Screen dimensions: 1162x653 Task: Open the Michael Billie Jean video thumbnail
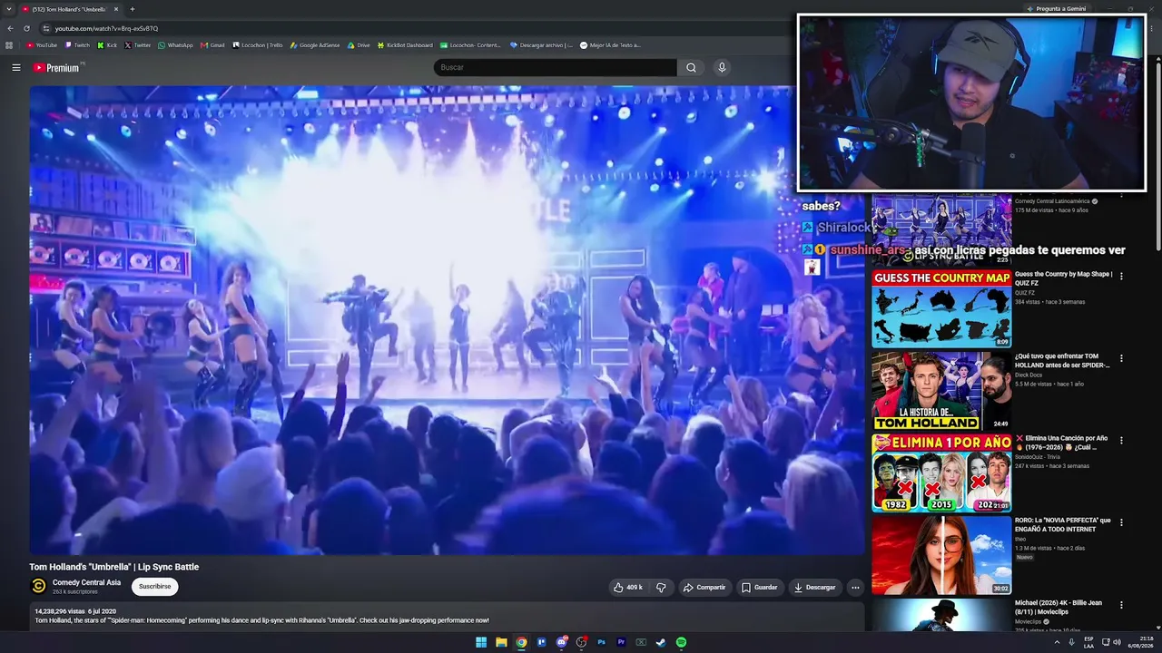point(941,615)
